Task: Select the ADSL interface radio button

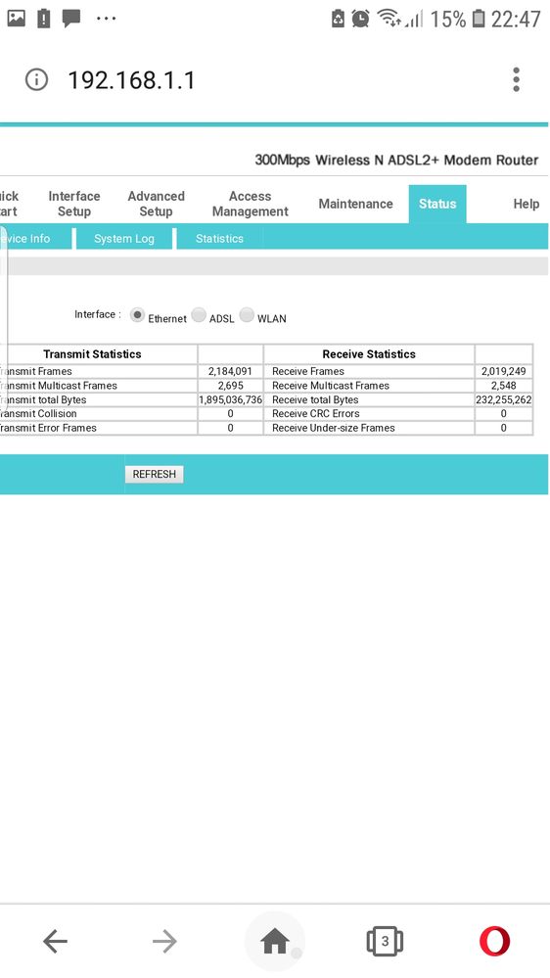Action: tap(199, 315)
